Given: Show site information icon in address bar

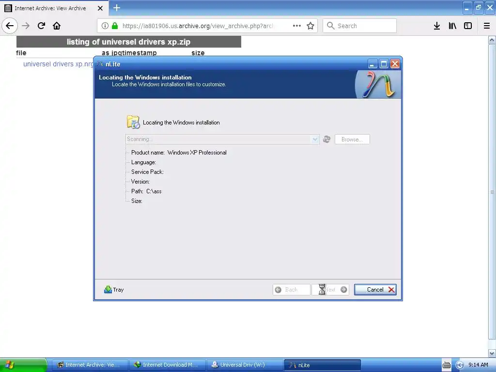Looking at the screenshot, I should tap(105, 26).
